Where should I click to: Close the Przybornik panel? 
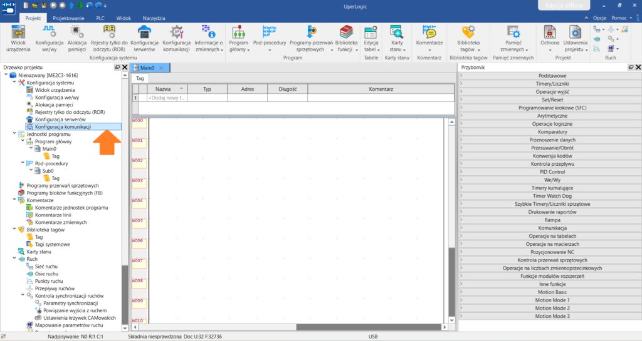[638, 67]
